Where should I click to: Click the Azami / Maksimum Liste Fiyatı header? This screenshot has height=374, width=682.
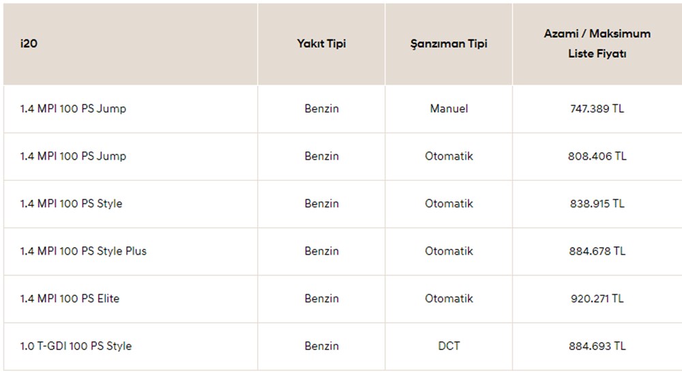(x=597, y=44)
